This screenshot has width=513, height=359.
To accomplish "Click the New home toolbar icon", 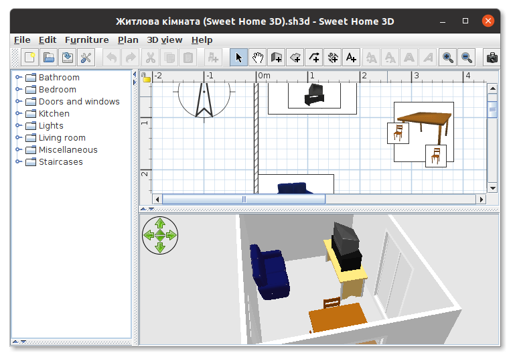I will click(29, 58).
